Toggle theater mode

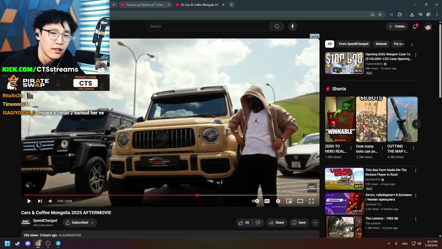tap(300, 201)
